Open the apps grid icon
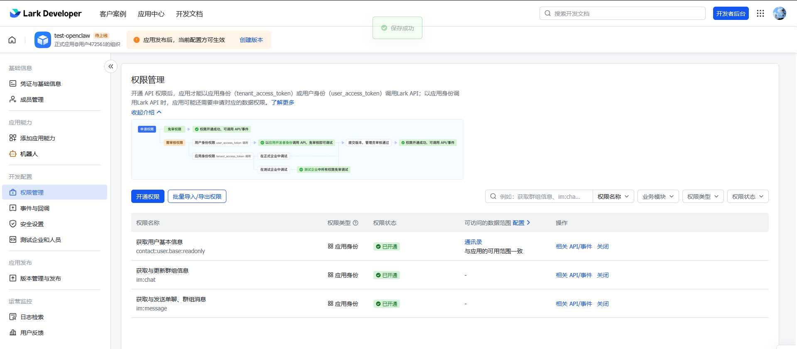The width and height of the screenshot is (797, 349). coord(760,13)
